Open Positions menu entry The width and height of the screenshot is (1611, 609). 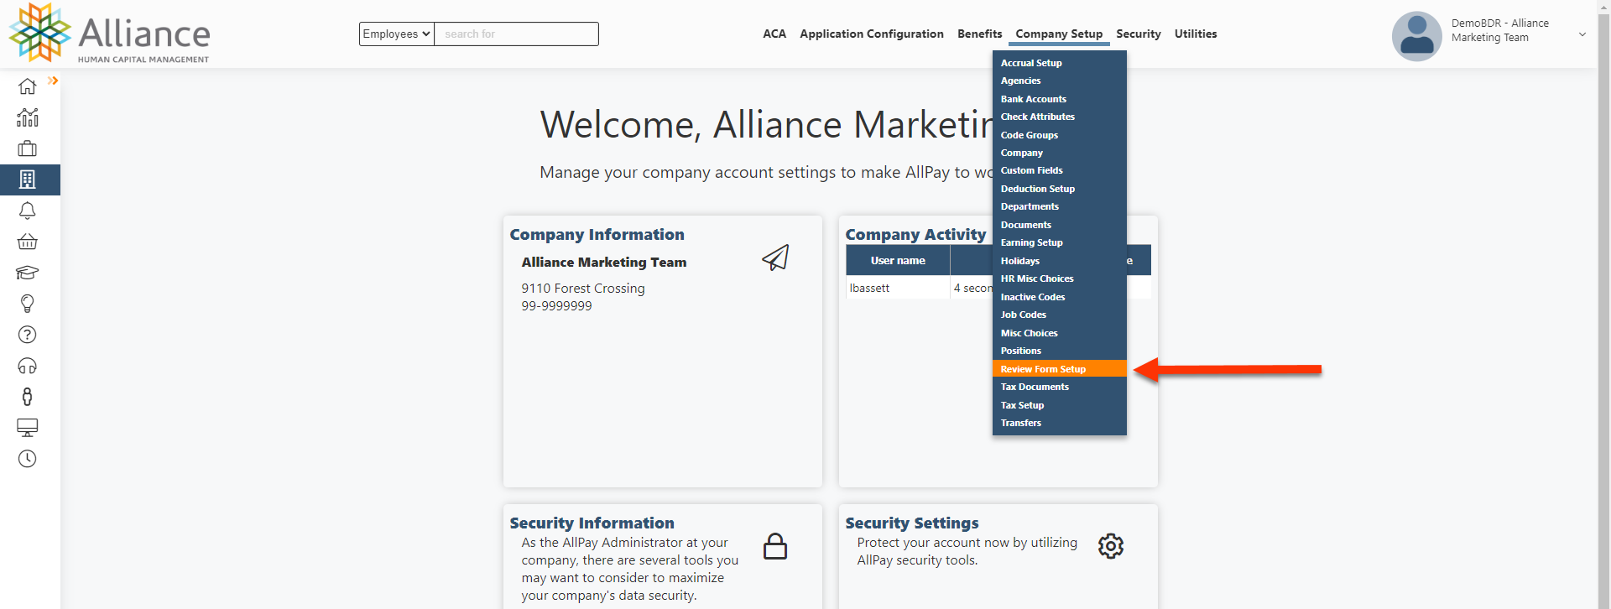point(1060,351)
